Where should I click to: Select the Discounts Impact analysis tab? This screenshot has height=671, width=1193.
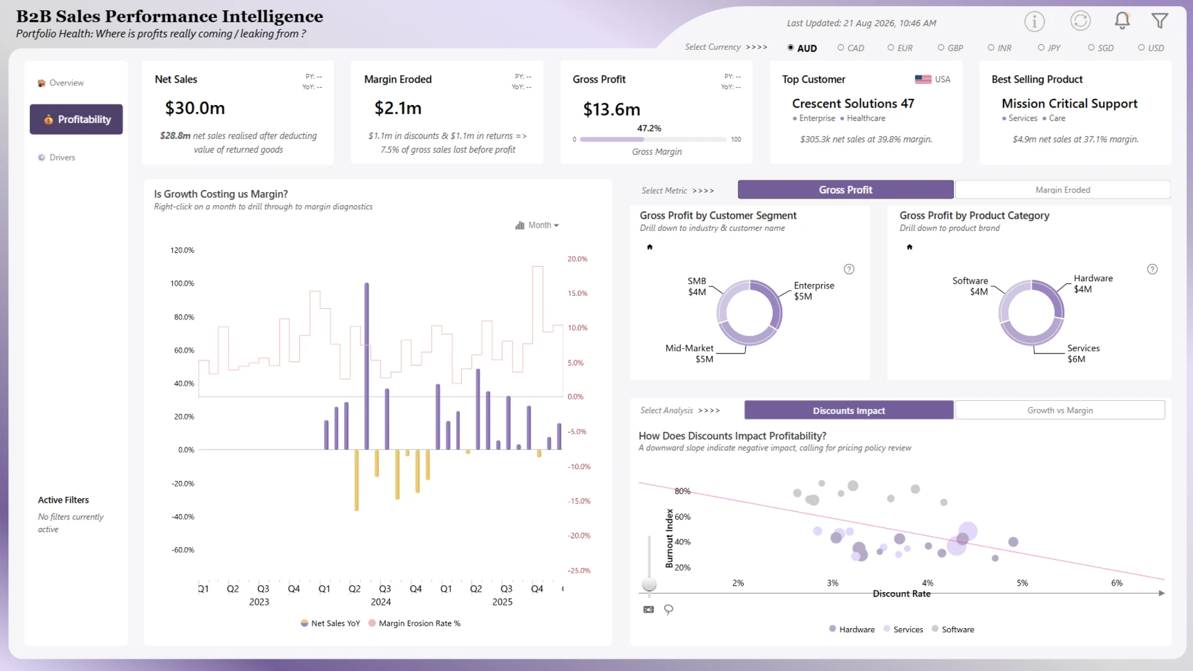coord(849,410)
